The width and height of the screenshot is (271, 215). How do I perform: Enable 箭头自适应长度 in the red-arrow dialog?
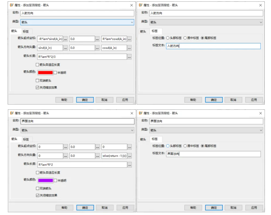[x=38, y=65]
